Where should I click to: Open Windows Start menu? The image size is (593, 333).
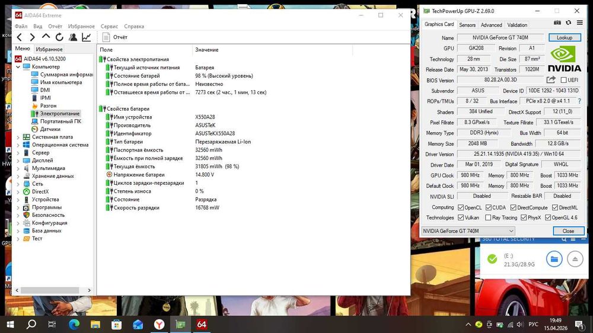click(10, 324)
